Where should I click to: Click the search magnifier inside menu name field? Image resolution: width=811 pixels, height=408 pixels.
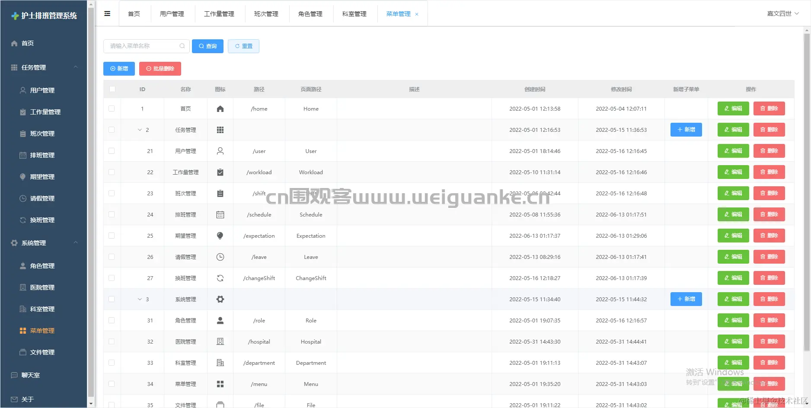tap(182, 46)
